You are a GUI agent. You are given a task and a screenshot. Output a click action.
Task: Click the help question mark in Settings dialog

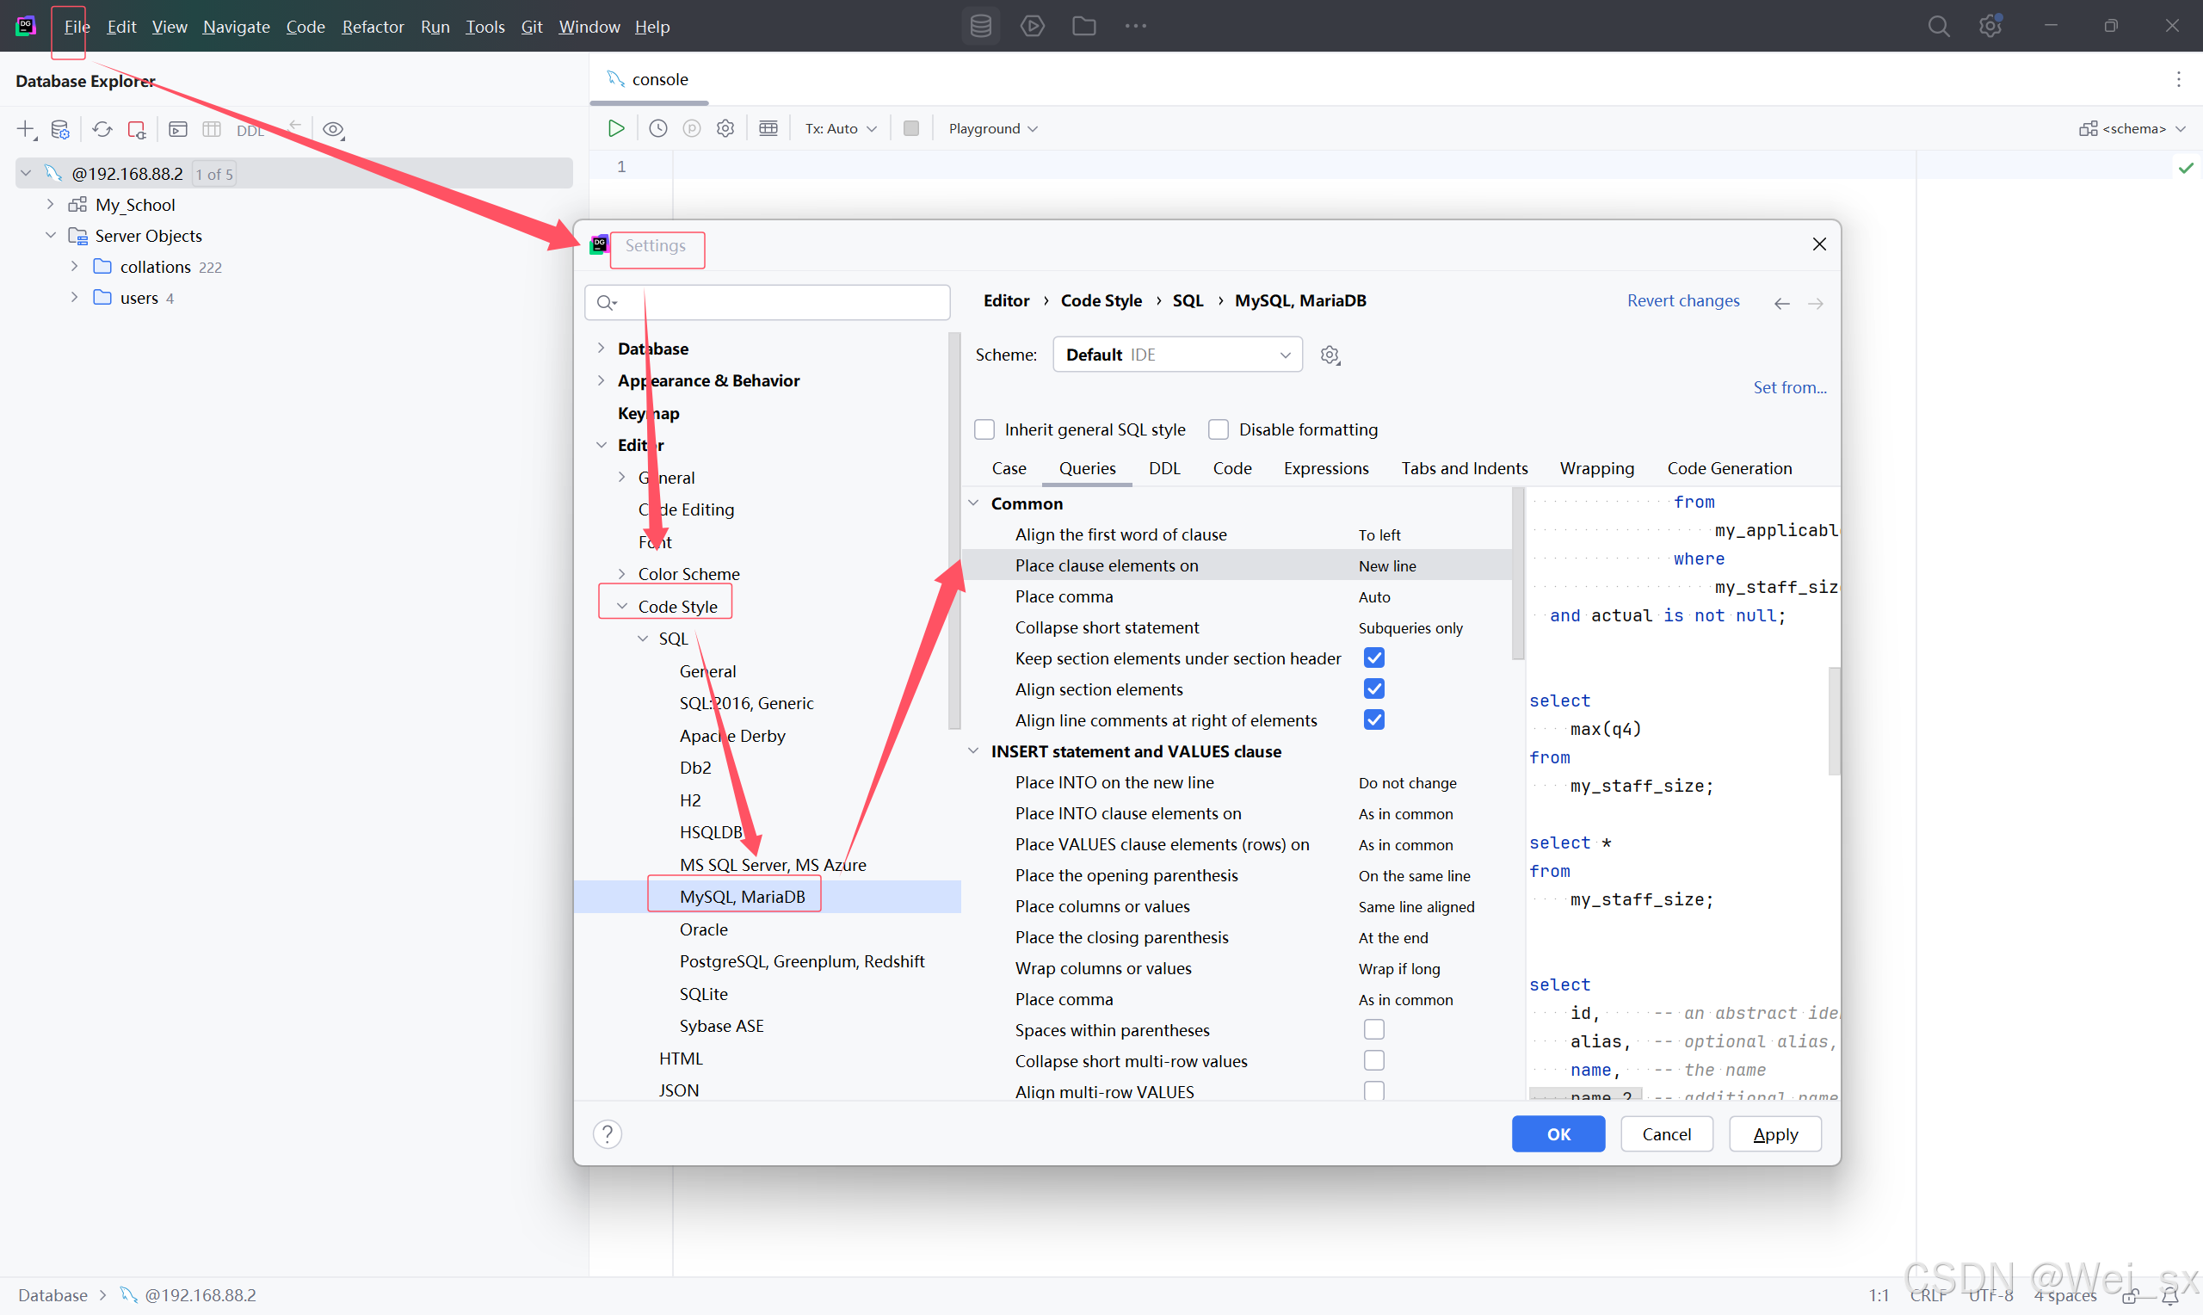(607, 1133)
